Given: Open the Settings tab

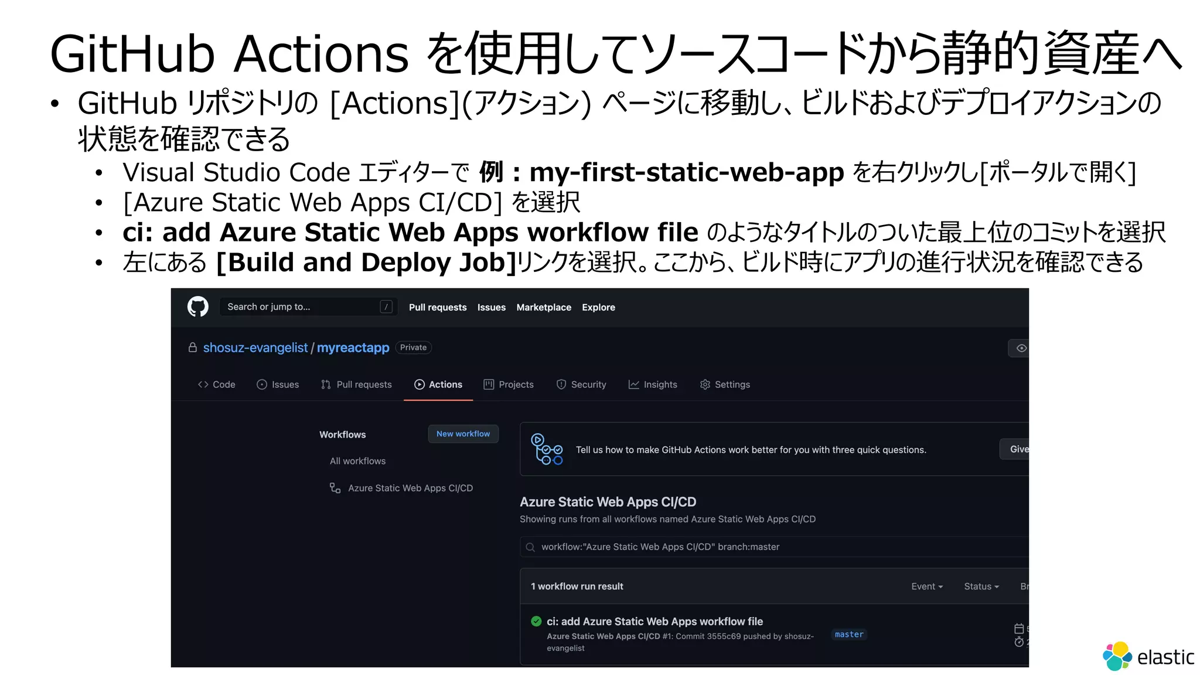Looking at the screenshot, I should 725,384.
